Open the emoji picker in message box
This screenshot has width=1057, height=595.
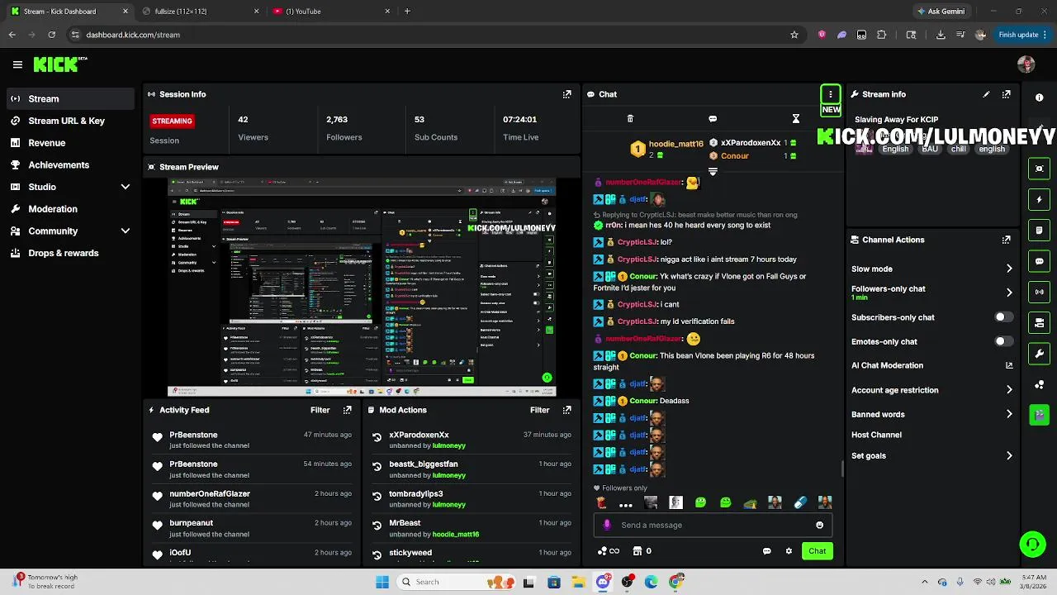(x=819, y=525)
